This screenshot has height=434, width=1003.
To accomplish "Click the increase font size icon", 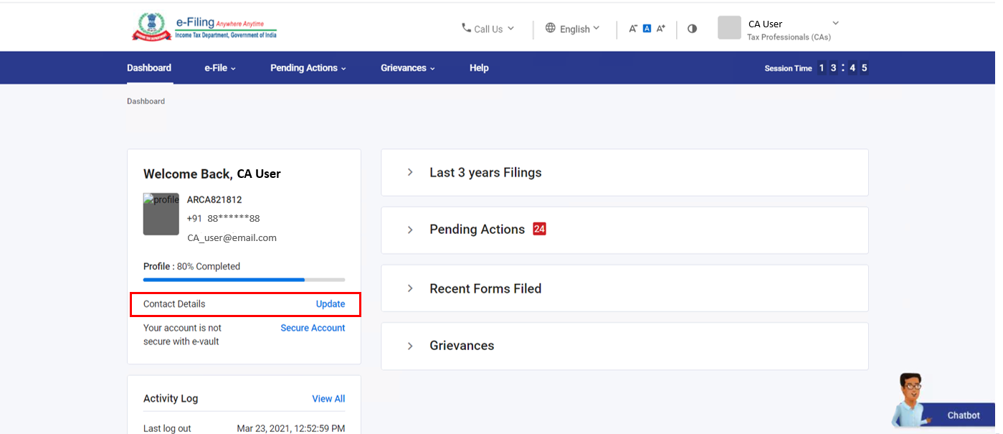I will click(x=661, y=29).
